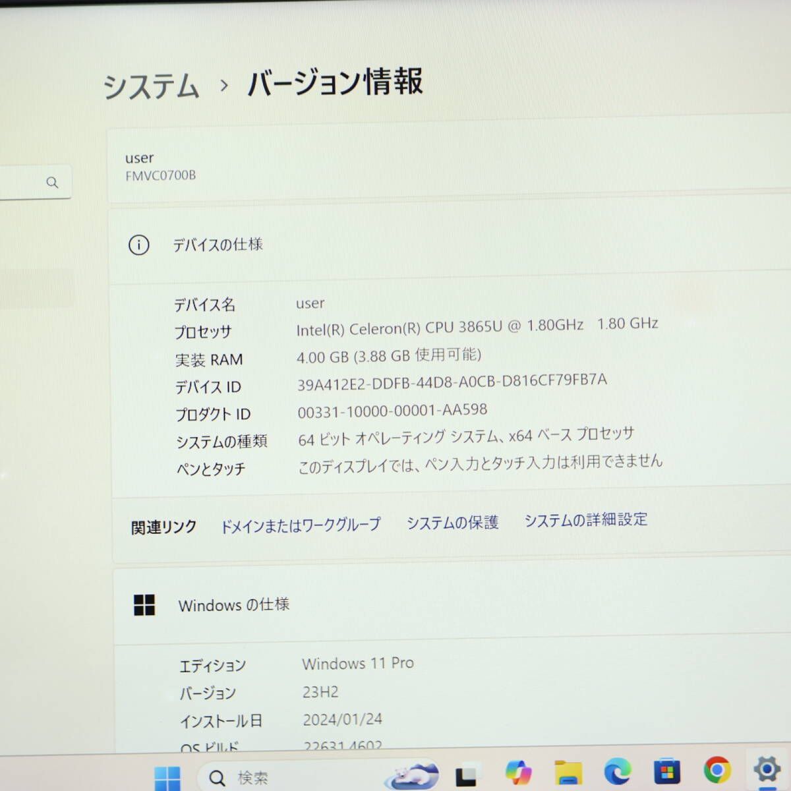Viewport: 791px width, 791px height.
Task: Click the エディション label
Action: click(212, 666)
